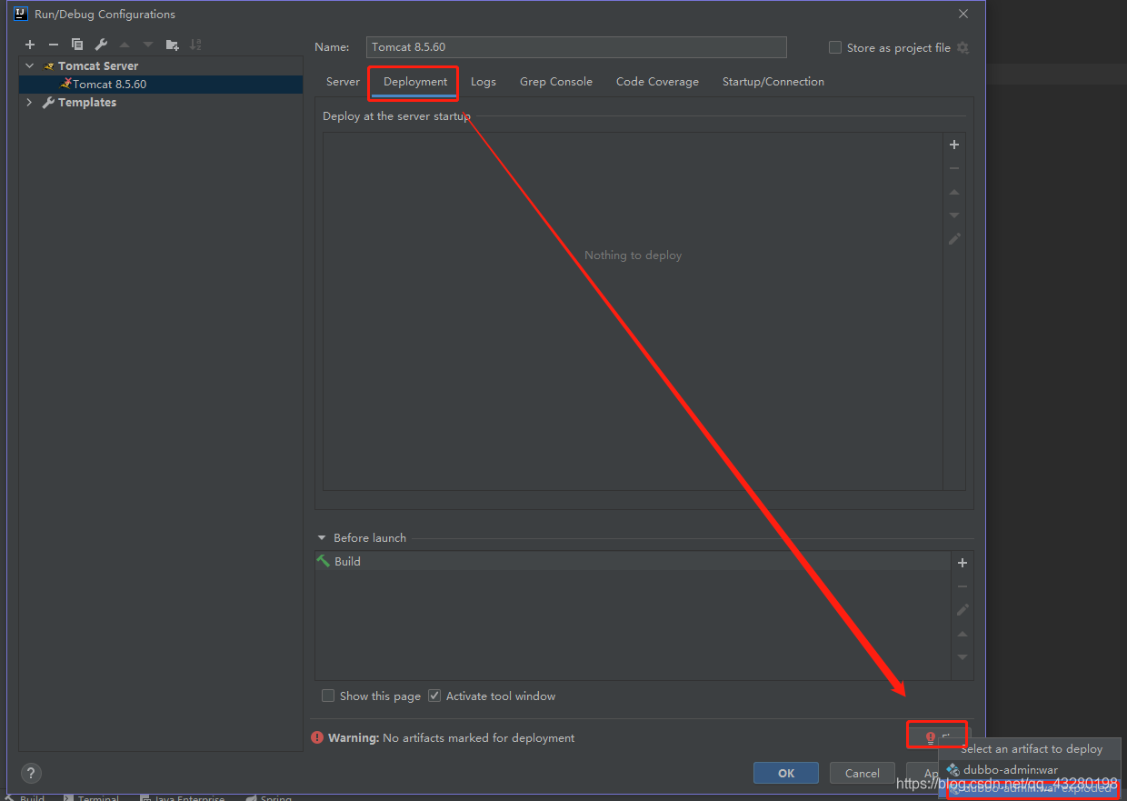Open edit templates wrench in toolbar
Image resolution: width=1127 pixels, height=801 pixels.
click(x=101, y=45)
